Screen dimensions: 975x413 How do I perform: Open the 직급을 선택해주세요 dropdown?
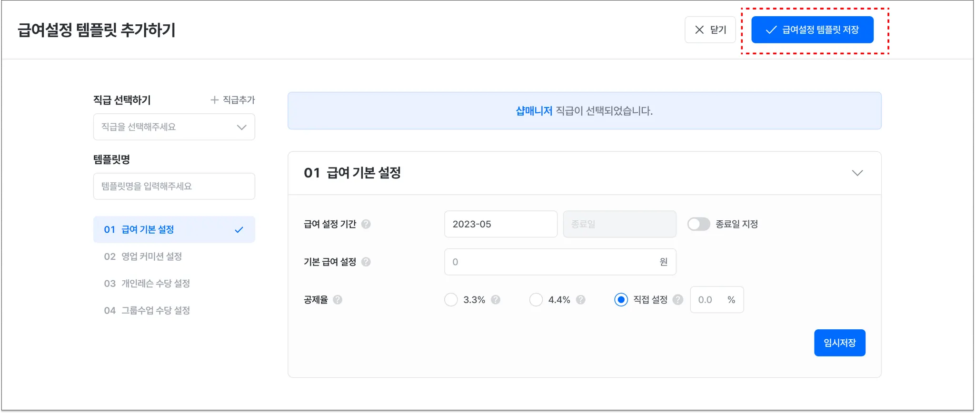[x=174, y=127]
